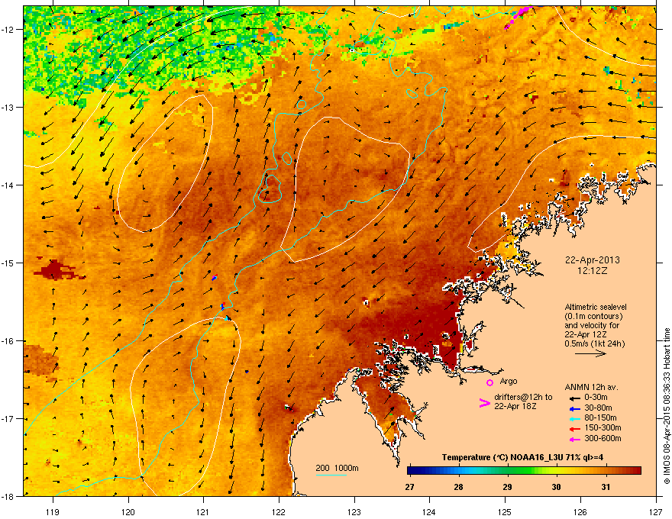Click the longitude axis label '123'
The height and width of the screenshot is (519, 672).
pyautogui.click(x=354, y=512)
